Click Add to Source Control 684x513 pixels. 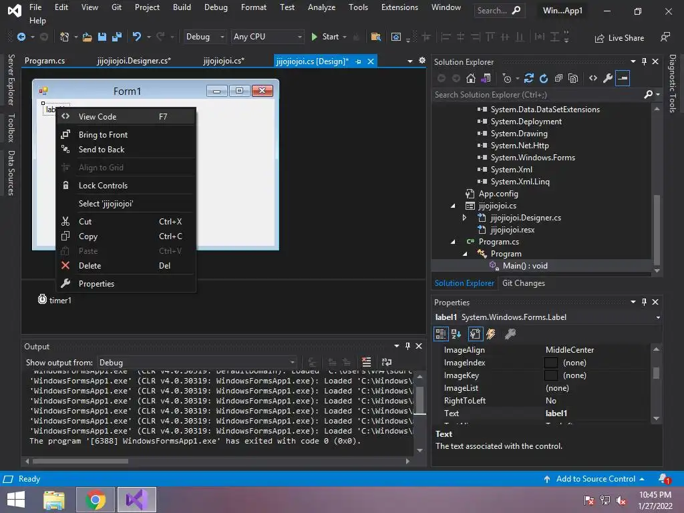(594, 479)
